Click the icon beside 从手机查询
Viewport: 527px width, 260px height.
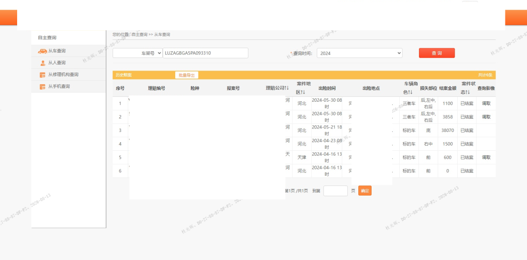click(x=43, y=86)
